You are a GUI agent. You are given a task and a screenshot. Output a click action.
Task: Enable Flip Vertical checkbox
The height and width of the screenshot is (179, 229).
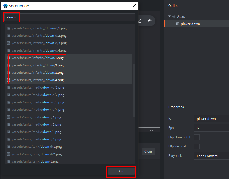(197, 146)
